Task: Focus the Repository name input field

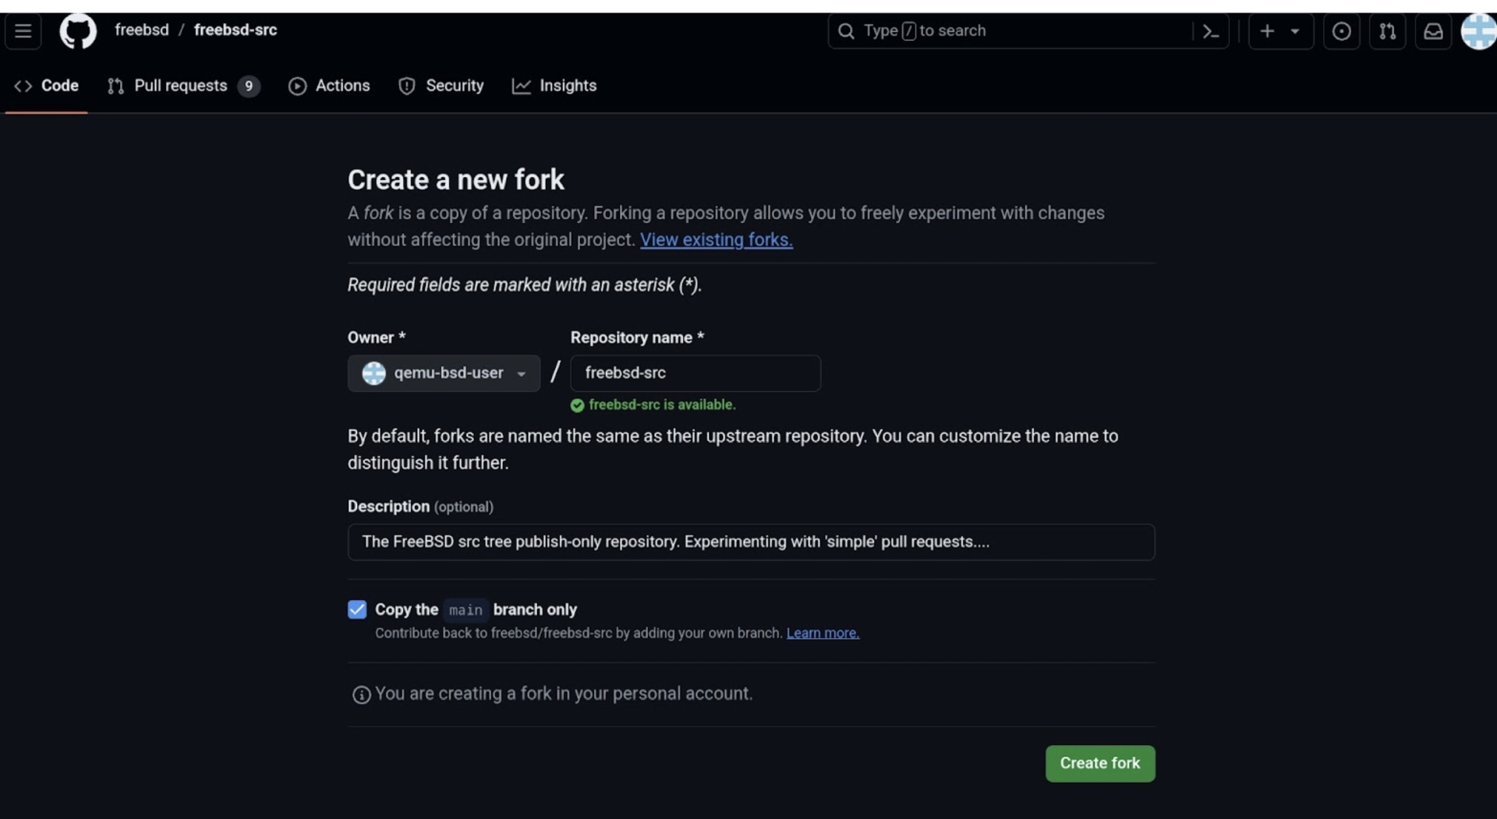Action: [695, 373]
